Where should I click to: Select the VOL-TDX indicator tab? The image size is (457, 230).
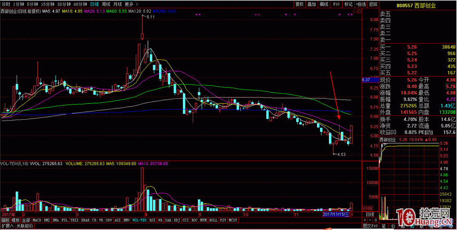(x=140, y=220)
